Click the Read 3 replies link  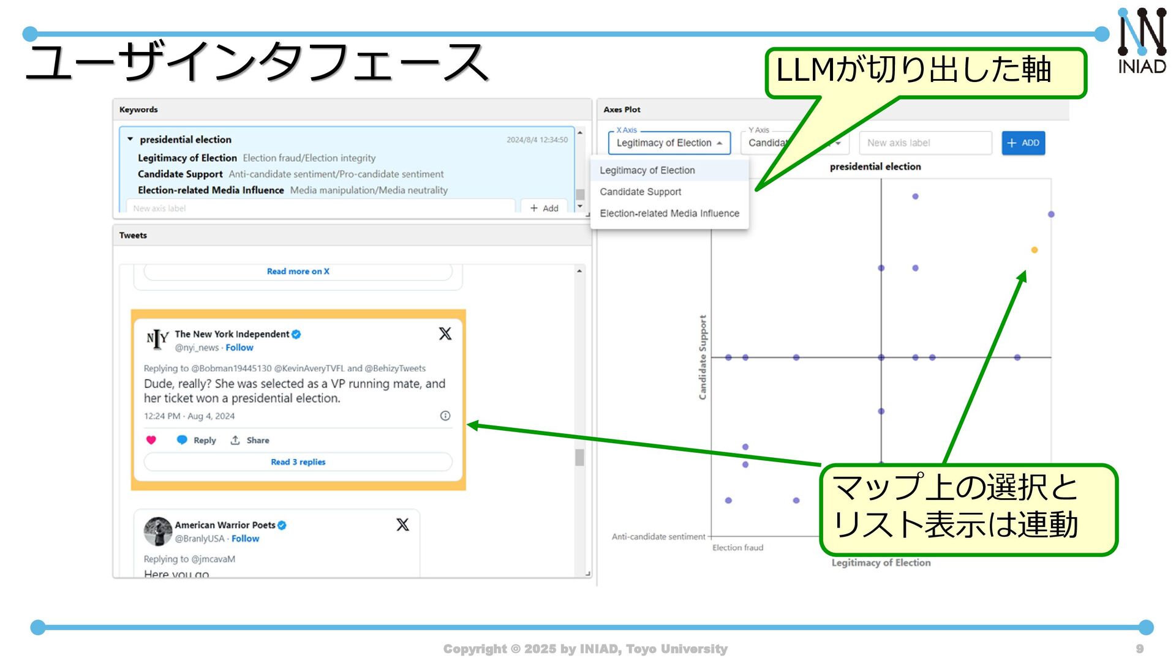pos(298,462)
